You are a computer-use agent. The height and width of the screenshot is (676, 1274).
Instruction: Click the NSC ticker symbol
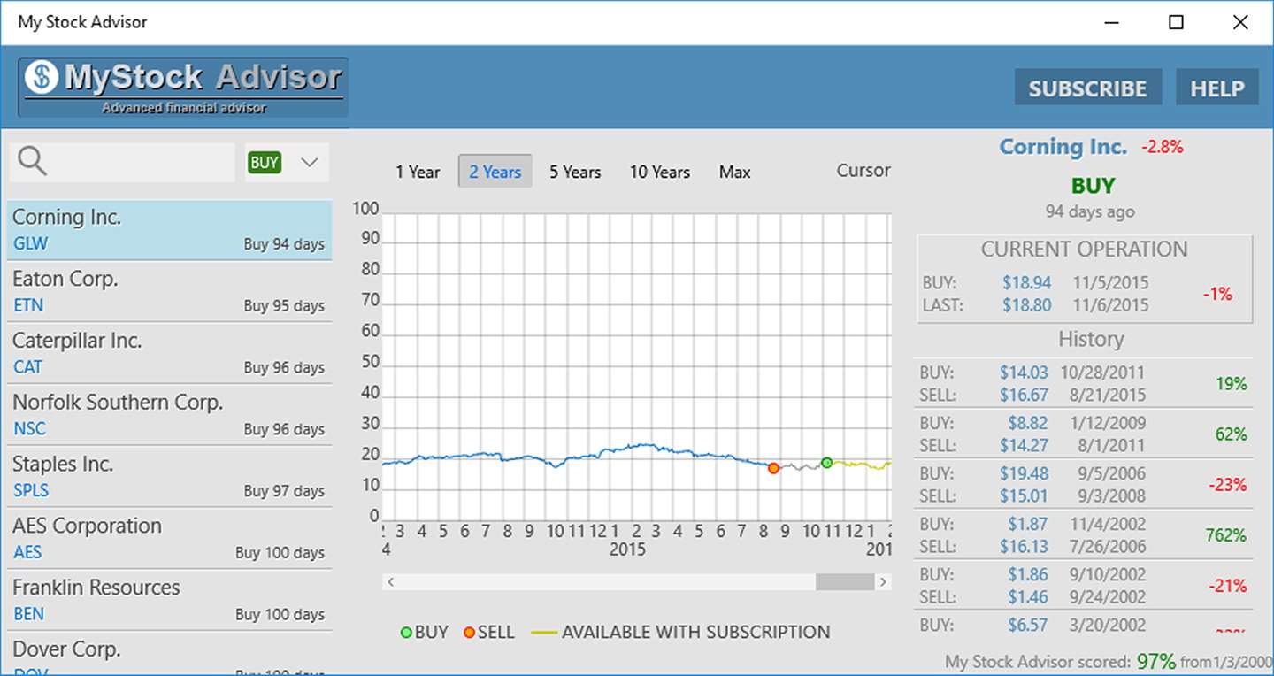click(29, 428)
